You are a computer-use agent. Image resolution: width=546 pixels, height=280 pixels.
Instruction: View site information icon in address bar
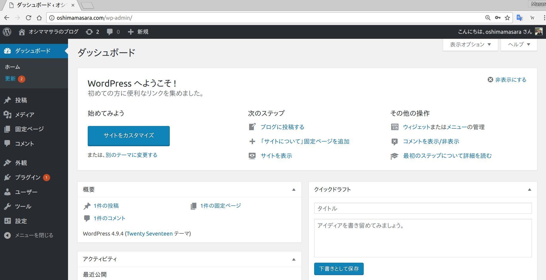[x=52, y=18]
